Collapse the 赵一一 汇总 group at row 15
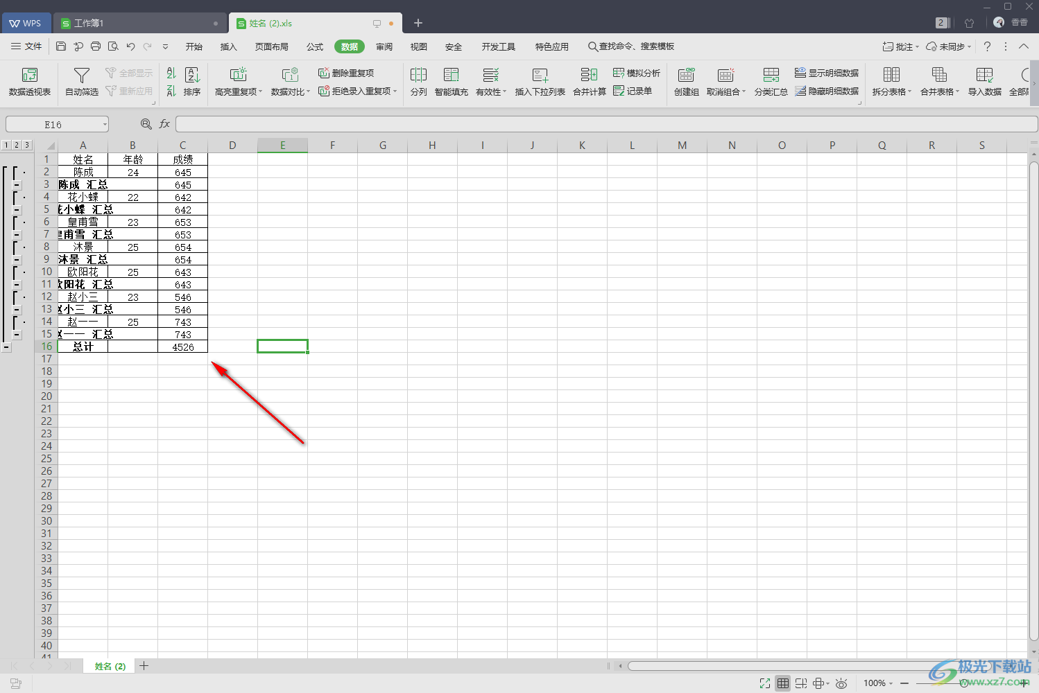 point(17,335)
